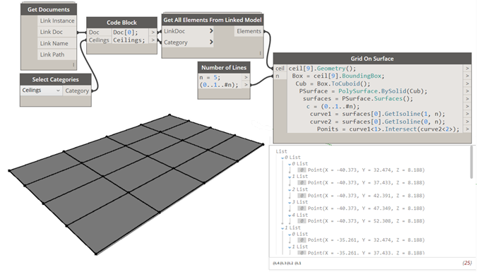Click the output arrow for the c line
This screenshot has width=483, height=277.
click(467, 106)
